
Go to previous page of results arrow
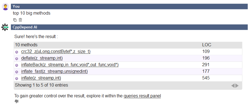(x=233, y=86)
